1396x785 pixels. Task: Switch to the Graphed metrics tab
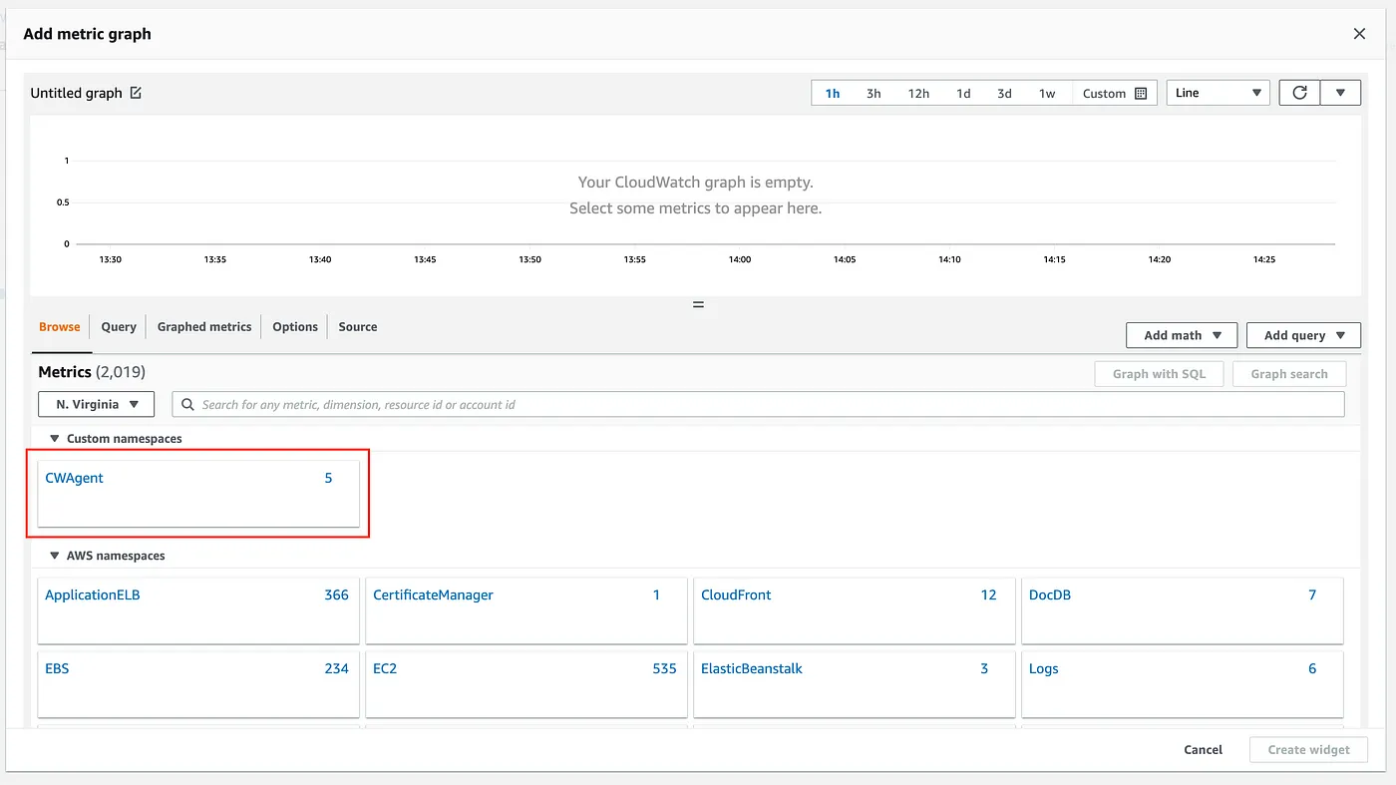tap(204, 327)
